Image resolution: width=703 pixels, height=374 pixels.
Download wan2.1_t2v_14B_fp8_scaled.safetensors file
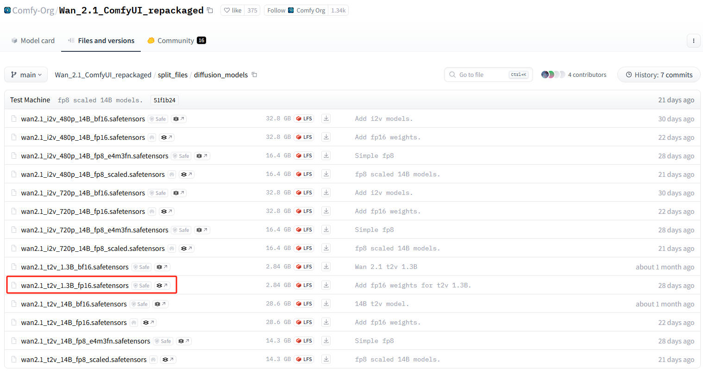[x=326, y=359]
